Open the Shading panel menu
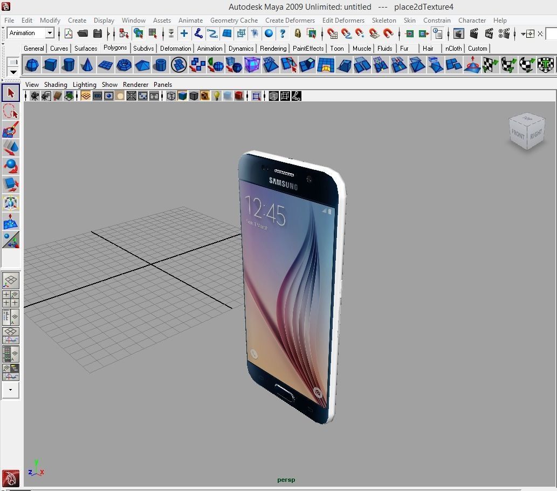 (x=56, y=85)
